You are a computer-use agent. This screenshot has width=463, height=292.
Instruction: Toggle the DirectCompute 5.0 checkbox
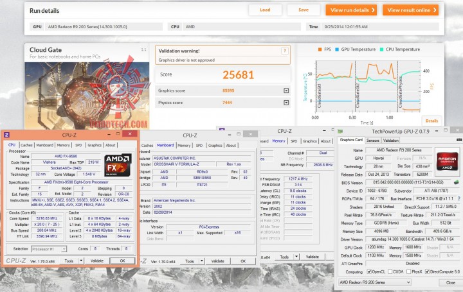click(x=427, y=271)
